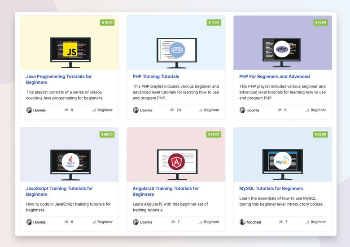Click the JS monitor thumbnail image
Viewport: 350px width, 247px height.
70,53
